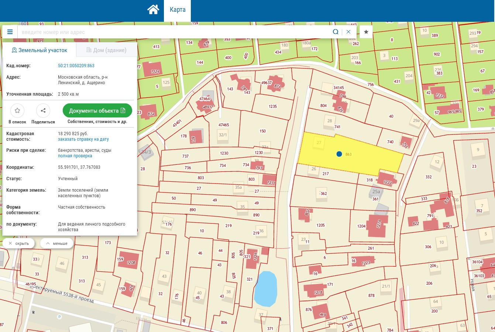Type in the address search field
Viewport: 495px width, 332px height.
click(173, 32)
